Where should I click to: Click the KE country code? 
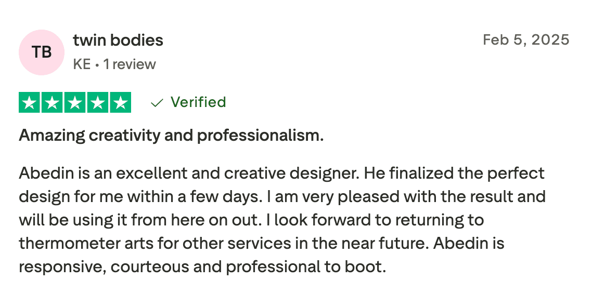pos(82,64)
